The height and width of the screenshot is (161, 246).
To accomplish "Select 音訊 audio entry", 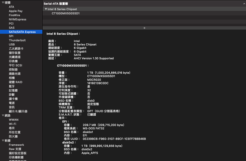I will point(12,107).
